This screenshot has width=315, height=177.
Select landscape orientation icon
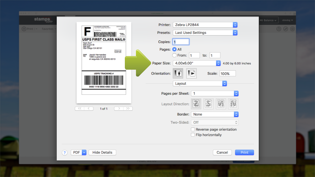click(192, 73)
